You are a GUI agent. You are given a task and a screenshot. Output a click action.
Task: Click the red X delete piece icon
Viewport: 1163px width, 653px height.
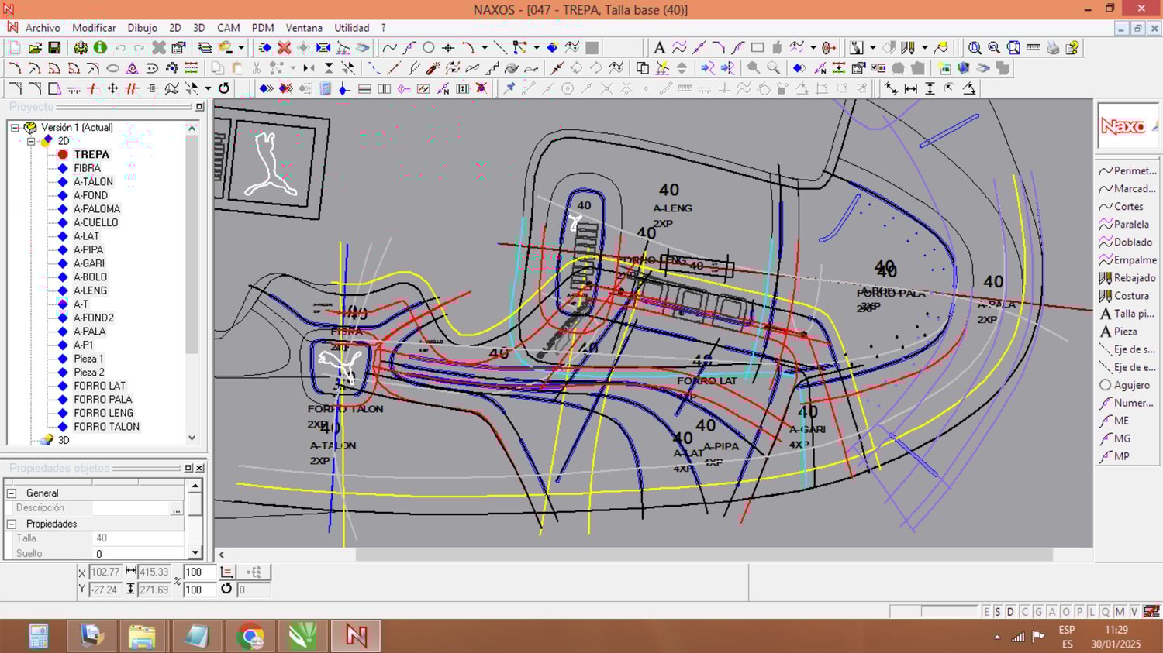pos(285,48)
